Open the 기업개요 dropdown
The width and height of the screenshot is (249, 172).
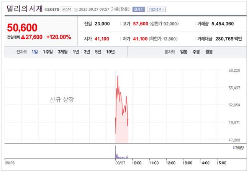[x=156, y=9]
